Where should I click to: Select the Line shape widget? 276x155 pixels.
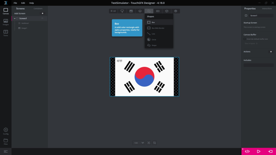pos(153,34)
